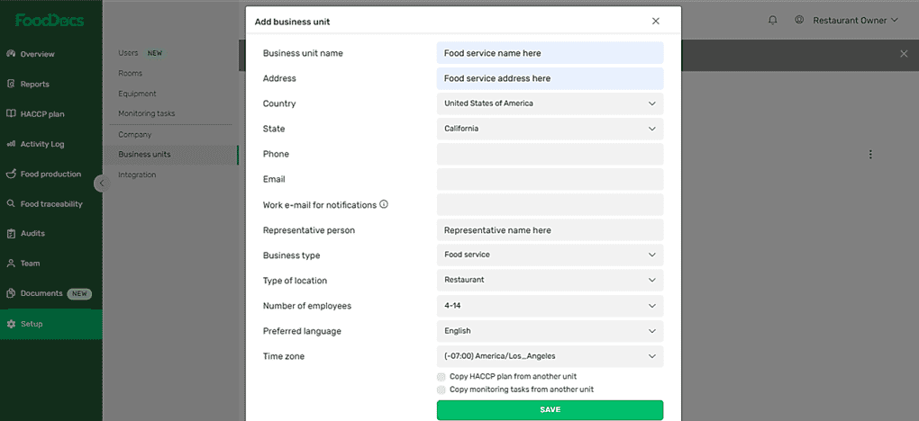Open the Restaurant Owner account menu
Screen dimensions: 919x421
847,20
